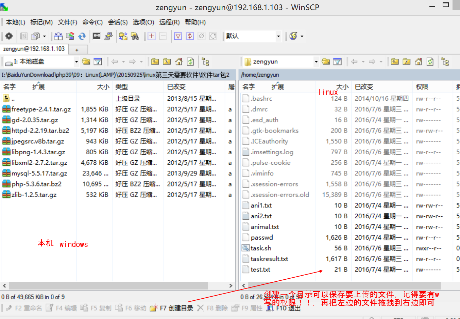Open the 标记(M) menu
The height and width of the screenshot is (319, 460).
click(x=41, y=22)
